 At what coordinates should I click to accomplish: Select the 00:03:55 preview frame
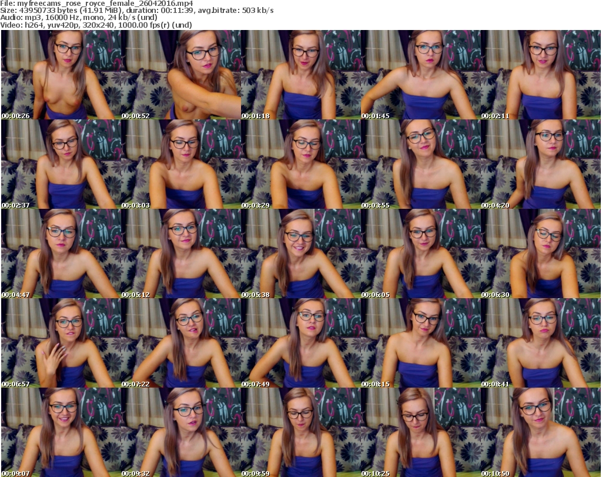(421, 164)
